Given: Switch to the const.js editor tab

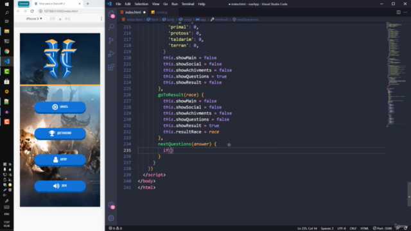Looking at the screenshot, I should (162, 12).
